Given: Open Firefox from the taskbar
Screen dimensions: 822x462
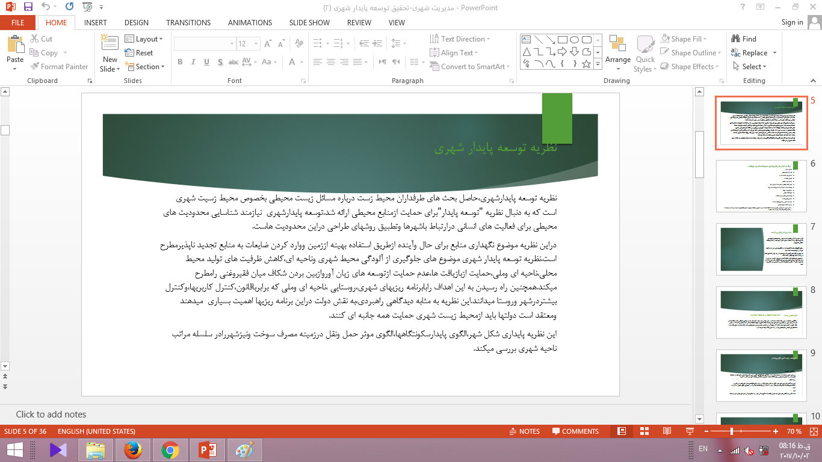Looking at the screenshot, I should 133,450.
